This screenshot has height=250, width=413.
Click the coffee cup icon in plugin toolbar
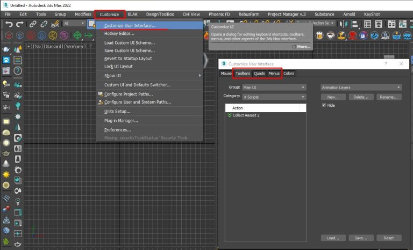(x=330, y=35)
